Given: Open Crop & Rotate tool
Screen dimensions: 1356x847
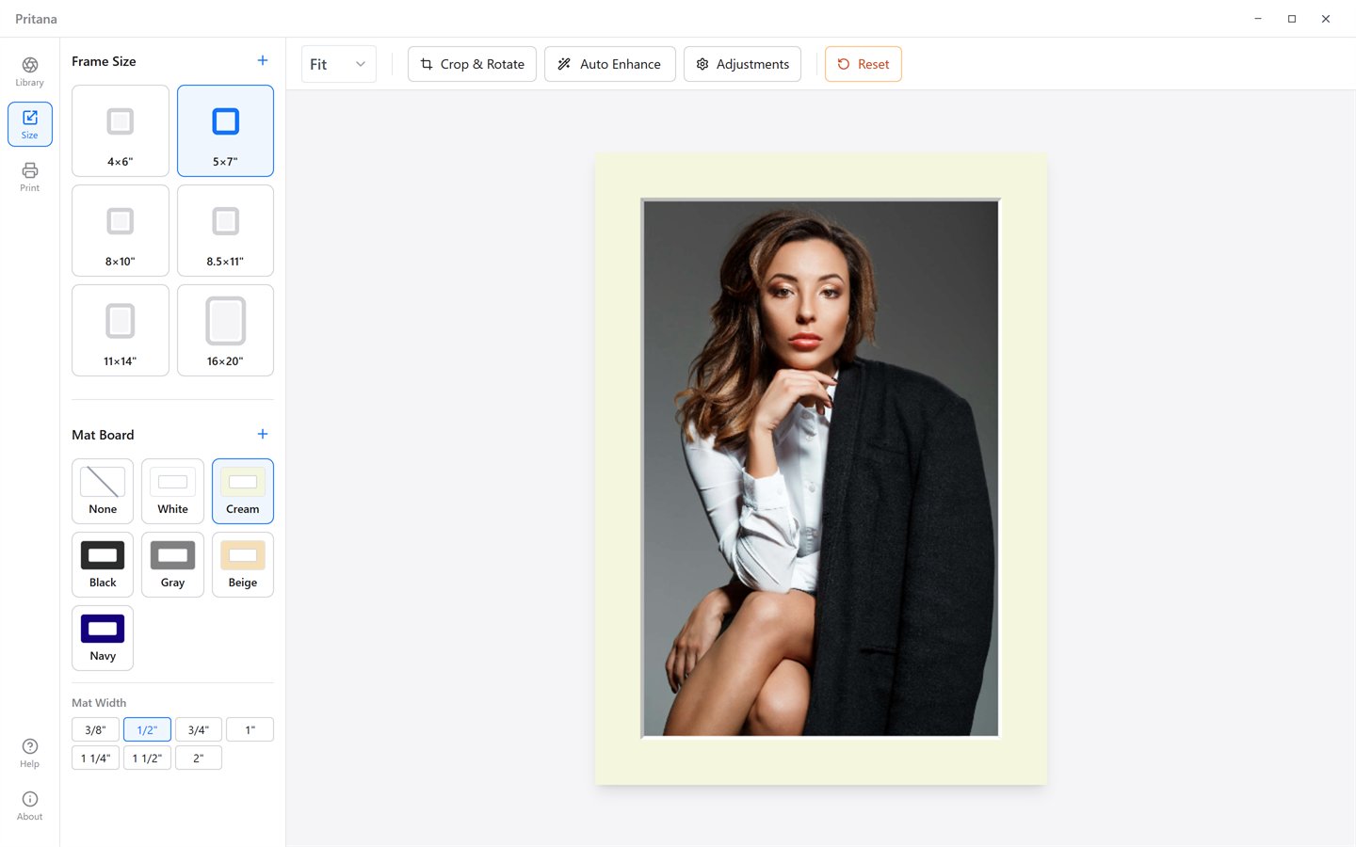Looking at the screenshot, I should [472, 64].
